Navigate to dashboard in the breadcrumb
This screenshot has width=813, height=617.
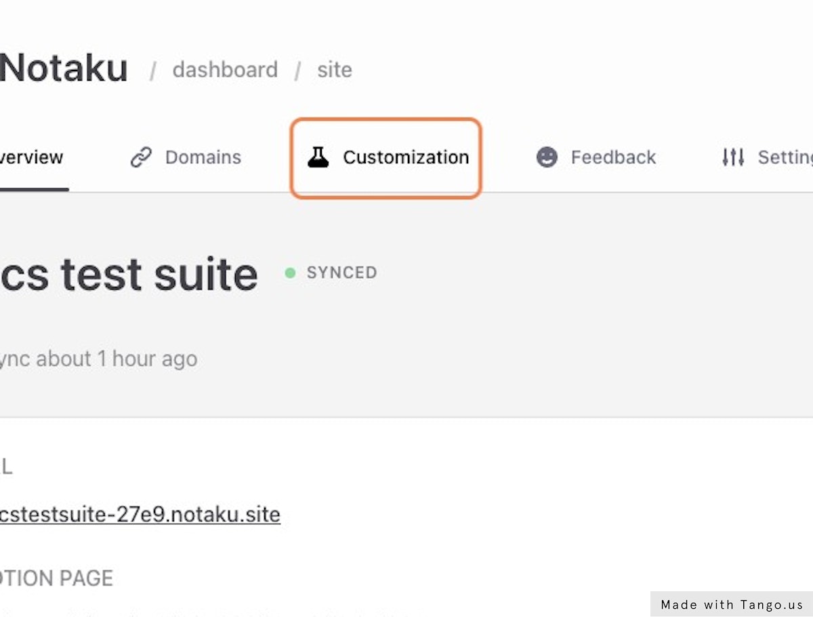point(225,70)
